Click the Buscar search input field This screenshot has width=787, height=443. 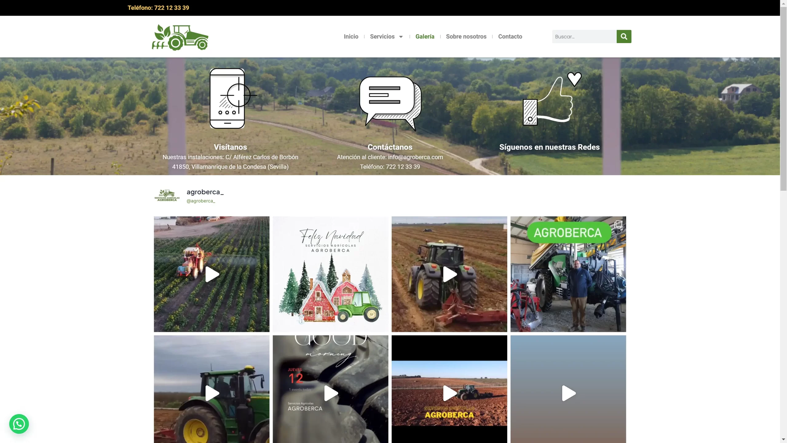(x=584, y=37)
